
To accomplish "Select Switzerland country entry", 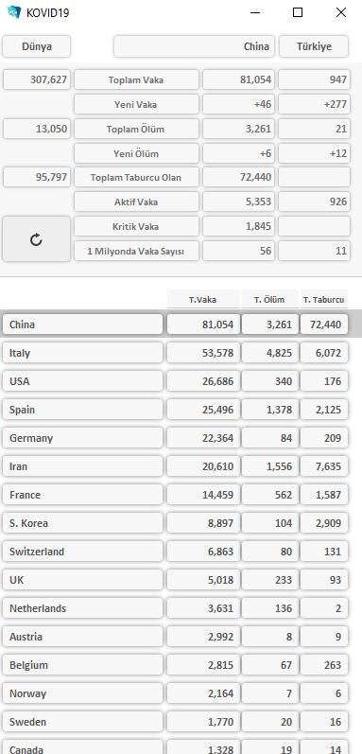I will coord(82,552).
